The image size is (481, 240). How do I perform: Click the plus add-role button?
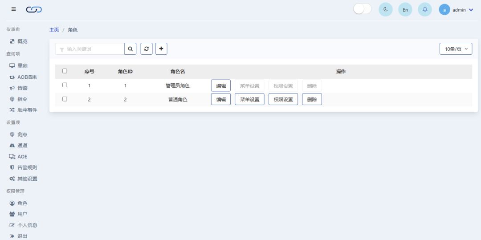coord(161,49)
